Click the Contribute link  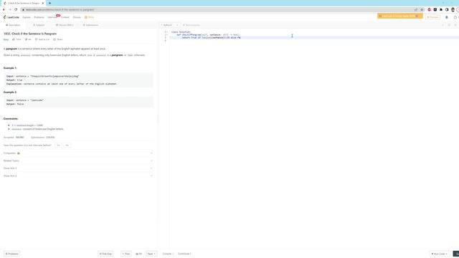[184, 254]
